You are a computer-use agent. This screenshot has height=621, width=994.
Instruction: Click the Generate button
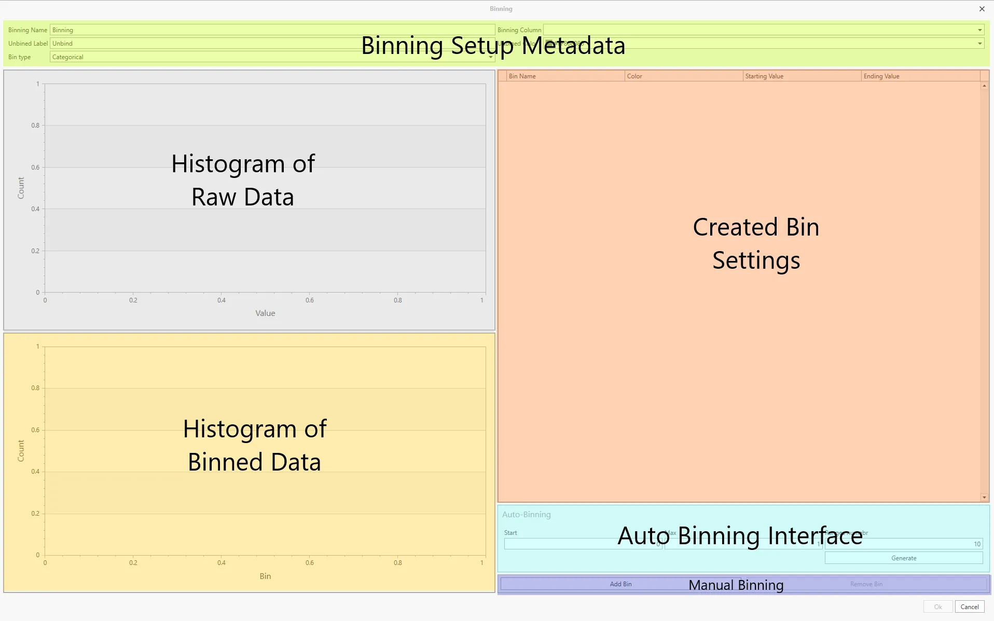(x=904, y=558)
